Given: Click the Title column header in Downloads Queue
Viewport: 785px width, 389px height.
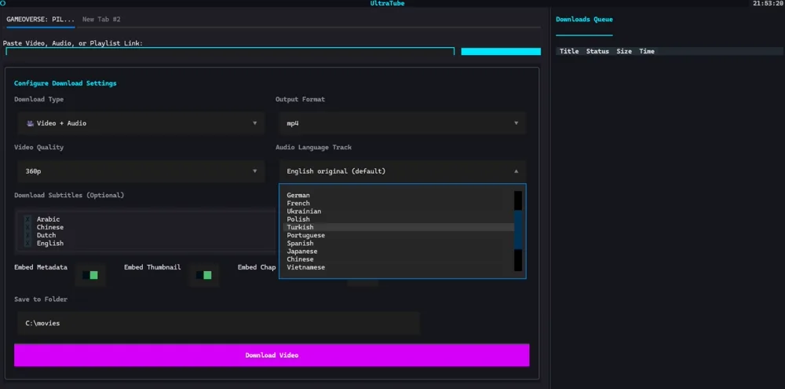Looking at the screenshot, I should pyautogui.click(x=568, y=51).
